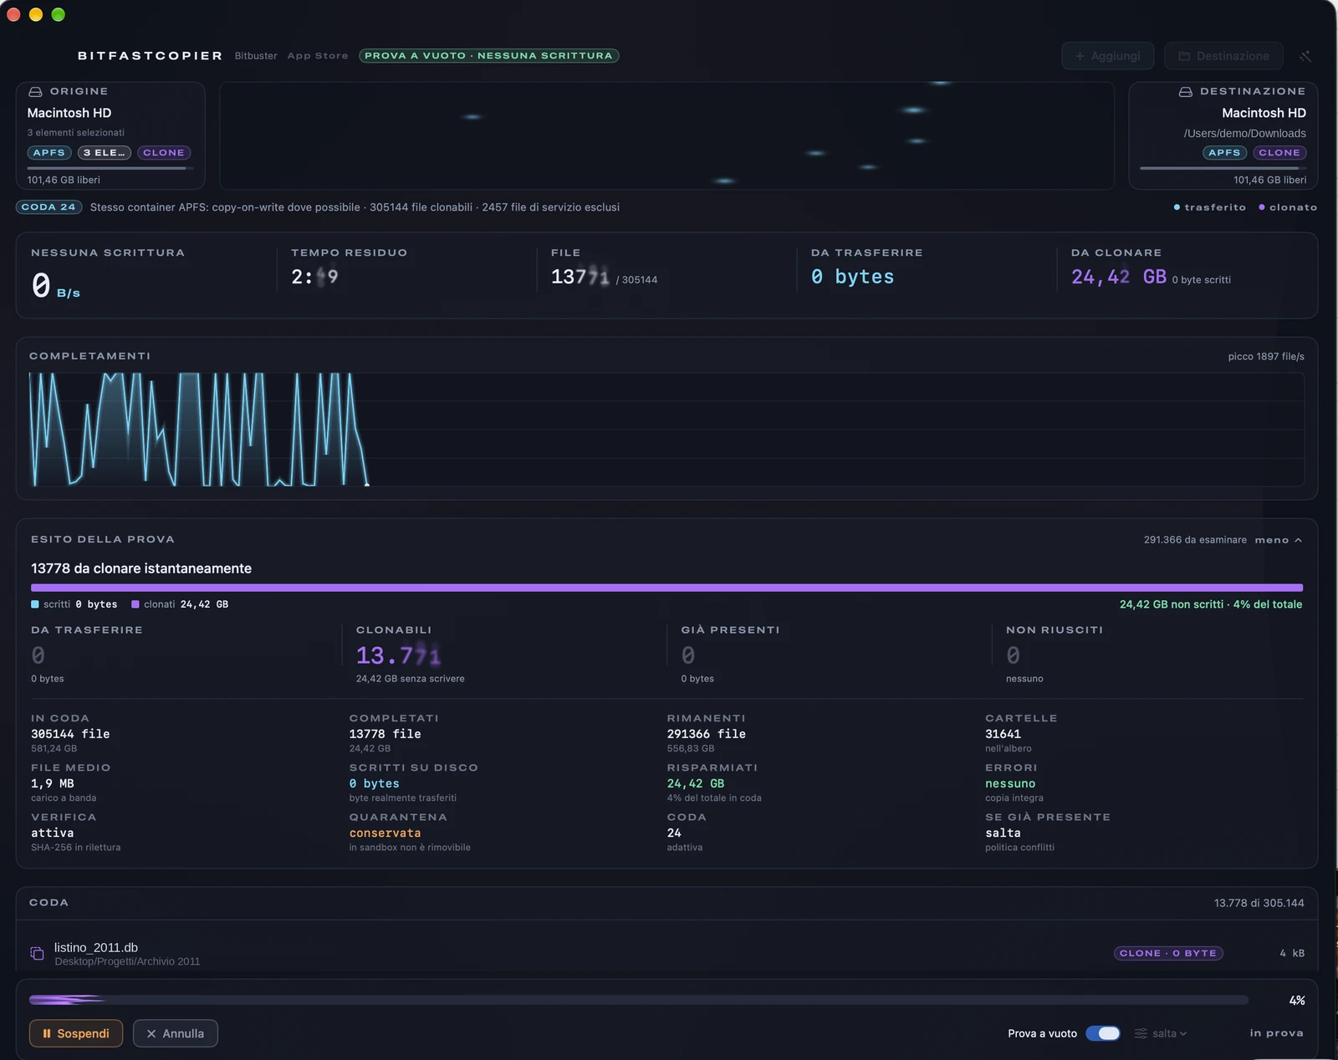This screenshot has width=1338, height=1060.
Task: Pause the copy with Sospendi
Action: tap(76, 1033)
